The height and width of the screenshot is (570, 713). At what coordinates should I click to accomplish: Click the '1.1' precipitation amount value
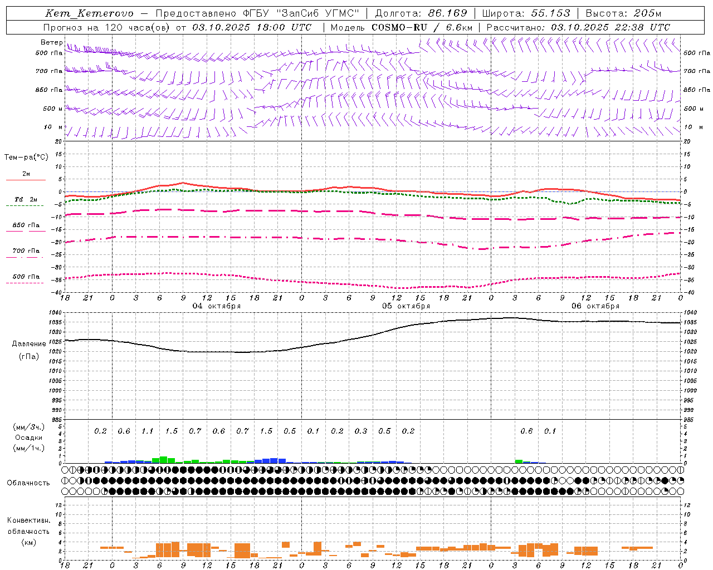coord(148,431)
